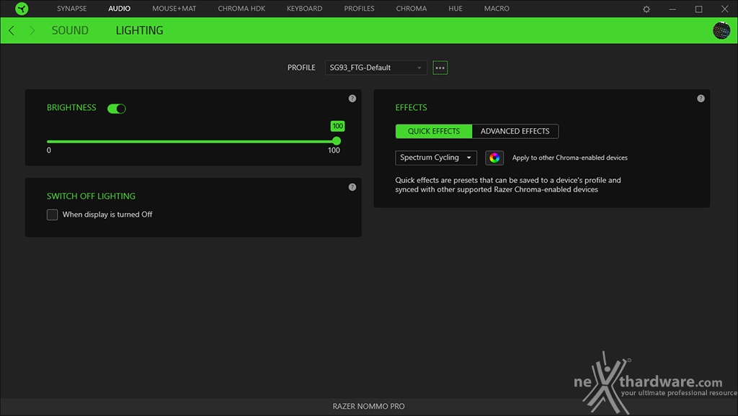This screenshot has width=738, height=416.
Task: Open the user profile avatar
Action: click(x=721, y=30)
